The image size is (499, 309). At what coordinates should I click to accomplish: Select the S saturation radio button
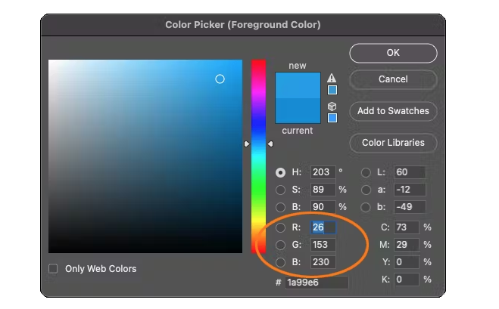click(x=280, y=190)
